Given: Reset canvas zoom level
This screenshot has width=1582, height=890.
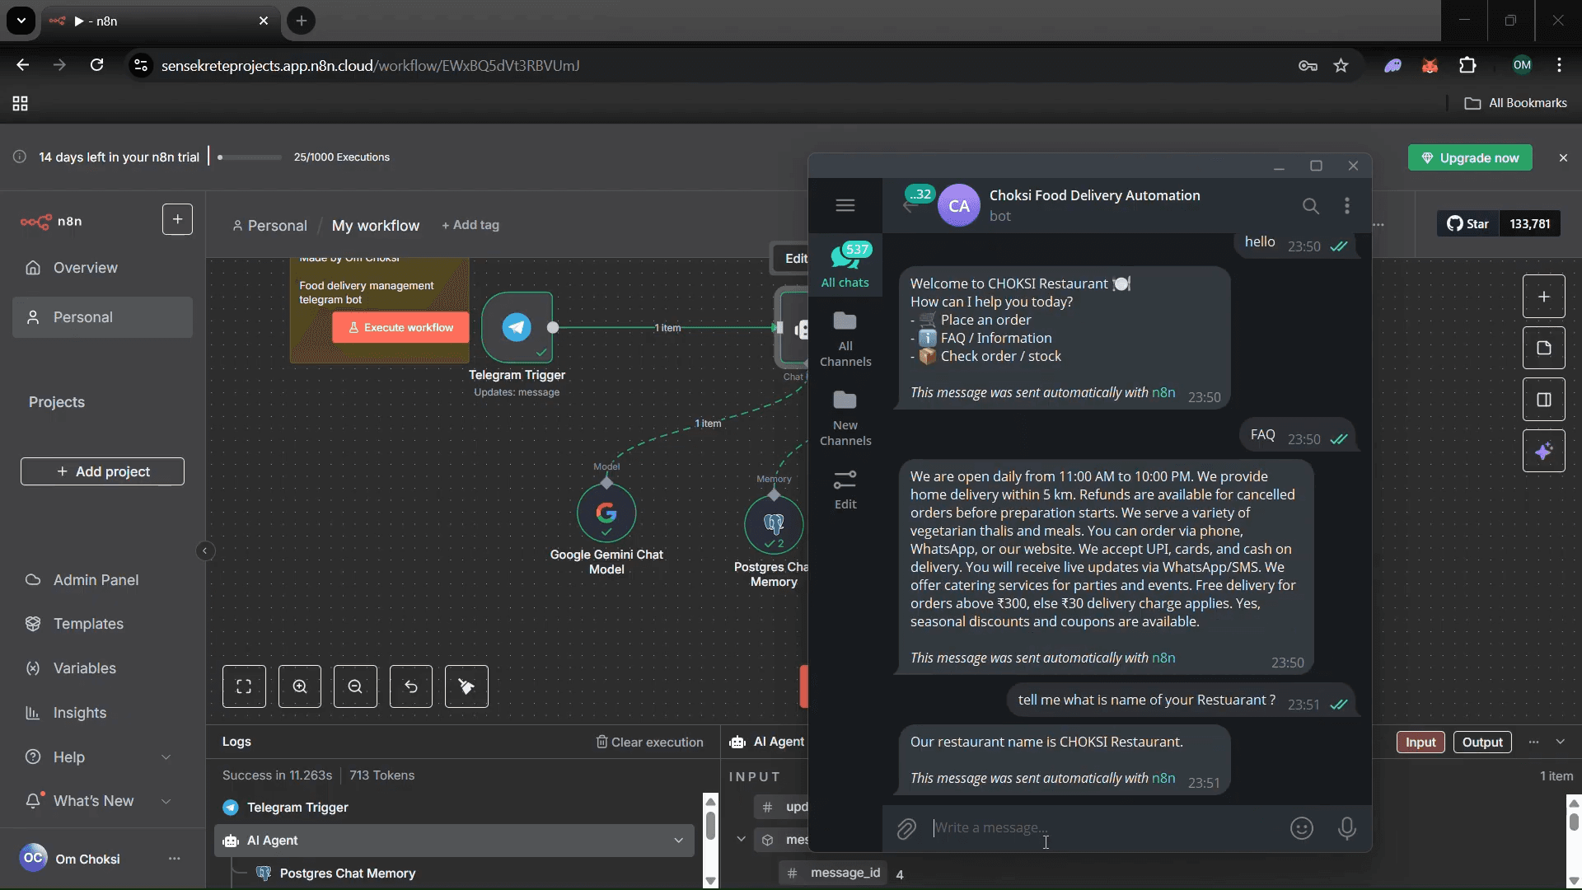Looking at the screenshot, I should (411, 686).
